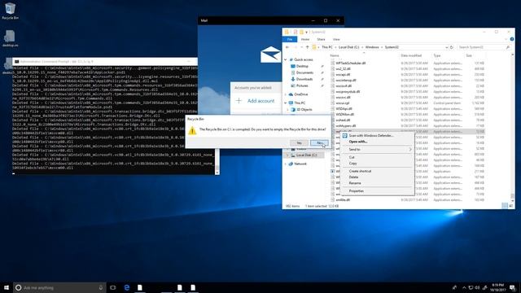Collapse the This PC tree node

pos(286,103)
